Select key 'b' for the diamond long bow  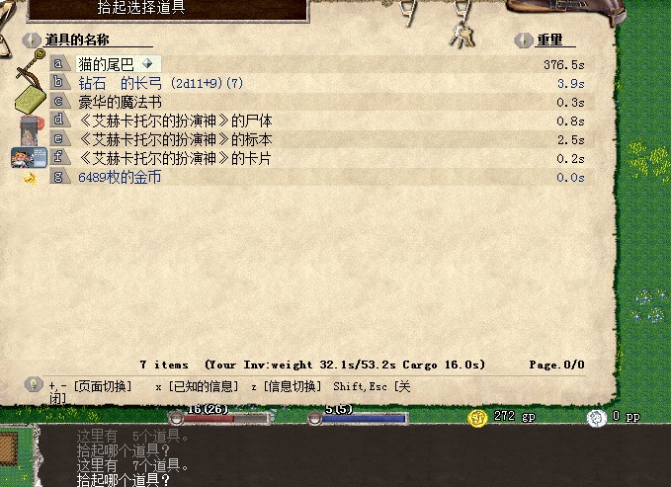pyautogui.click(x=59, y=83)
